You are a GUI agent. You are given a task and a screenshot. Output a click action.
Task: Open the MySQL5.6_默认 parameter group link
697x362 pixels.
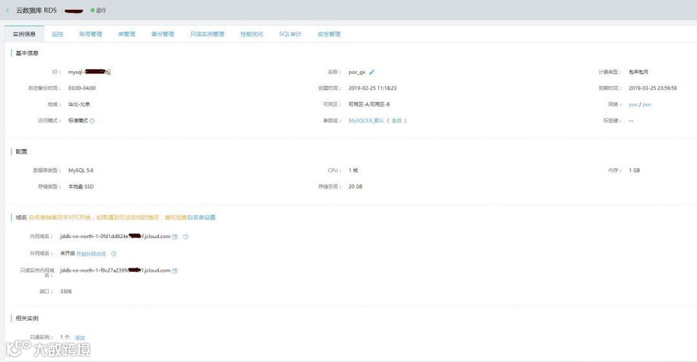coord(367,121)
